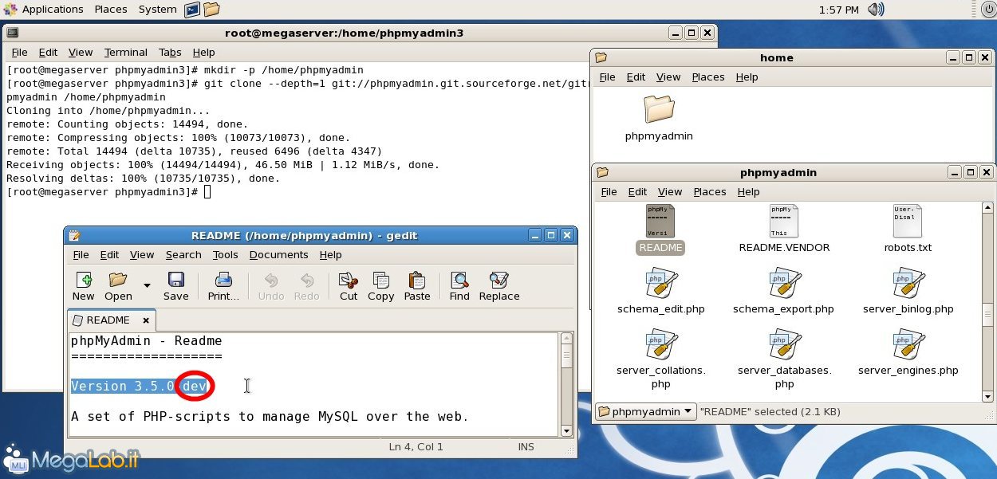The height and width of the screenshot is (479, 997).
Task: Click the terminal command prompt line
Action: (108, 192)
